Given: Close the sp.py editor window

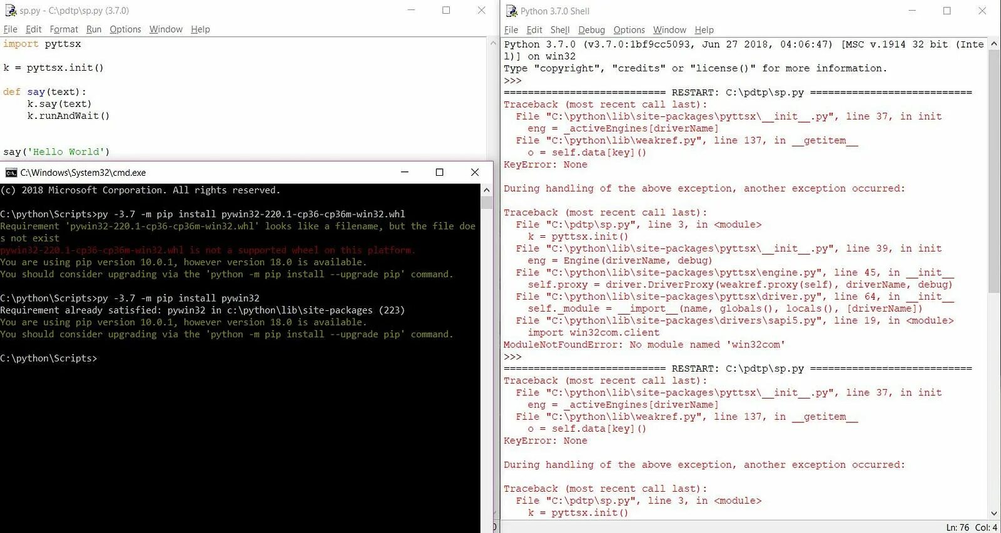Looking at the screenshot, I should [481, 10].
